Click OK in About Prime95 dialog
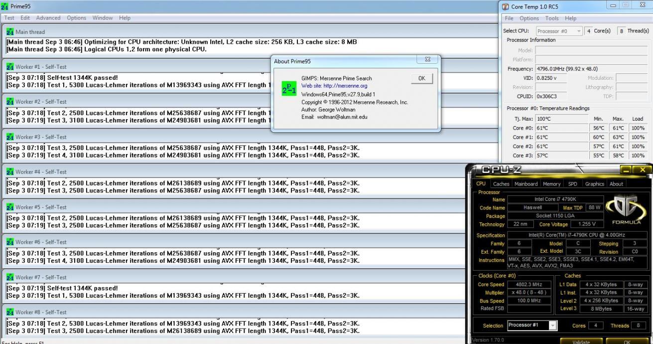 (422, 78)
